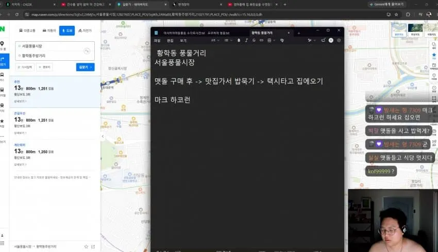This screenshot has height=252, width=438.
Task: Toggle strikethrough formatting in Notepad
Action: click(254, 40)
